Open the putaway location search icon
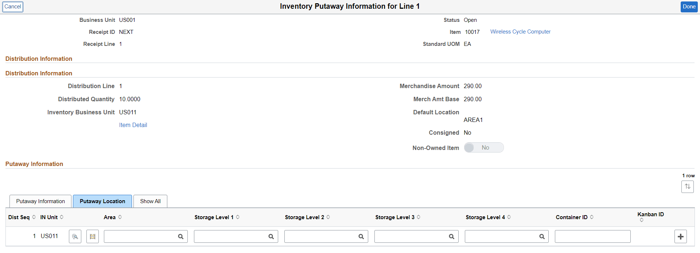 (x=75, y=236)
